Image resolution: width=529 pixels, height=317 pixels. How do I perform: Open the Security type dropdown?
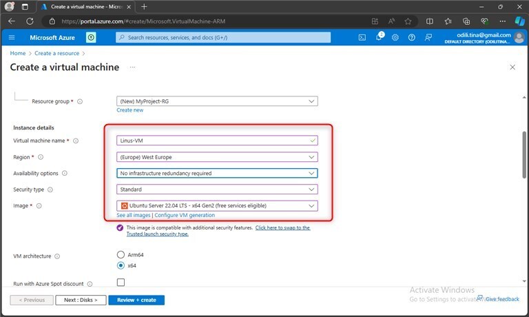pos(217,190)
